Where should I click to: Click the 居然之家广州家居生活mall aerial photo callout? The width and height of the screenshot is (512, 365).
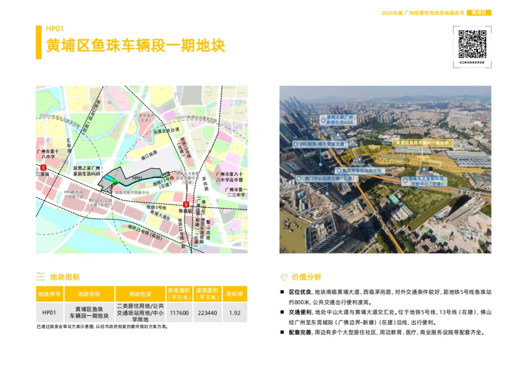click(338, 119)
